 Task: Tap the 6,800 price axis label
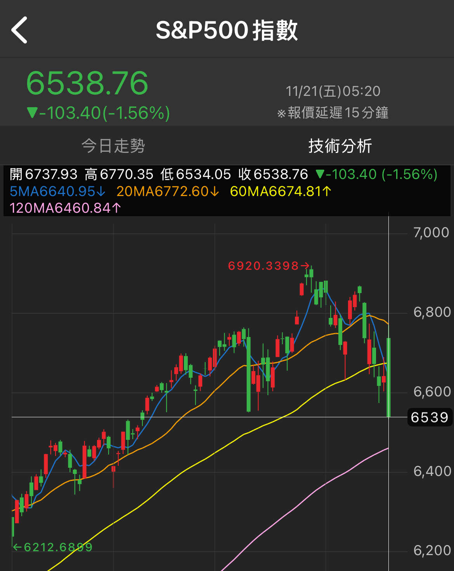(x=432, y=312)
